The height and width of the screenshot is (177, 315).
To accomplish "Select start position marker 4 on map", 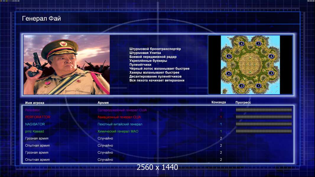I will pyautogui.click(x=229, y=73).
